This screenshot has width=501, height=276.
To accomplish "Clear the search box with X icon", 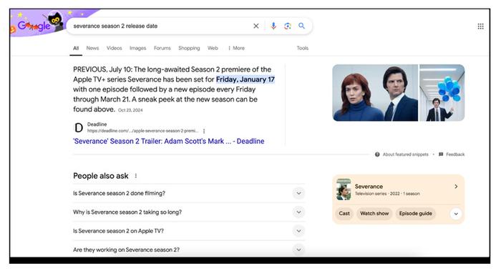I will click(x=256, y=26).
